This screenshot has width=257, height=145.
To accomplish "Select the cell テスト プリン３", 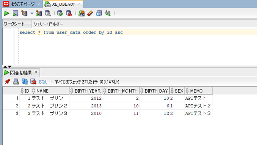I will pos(50,113).
